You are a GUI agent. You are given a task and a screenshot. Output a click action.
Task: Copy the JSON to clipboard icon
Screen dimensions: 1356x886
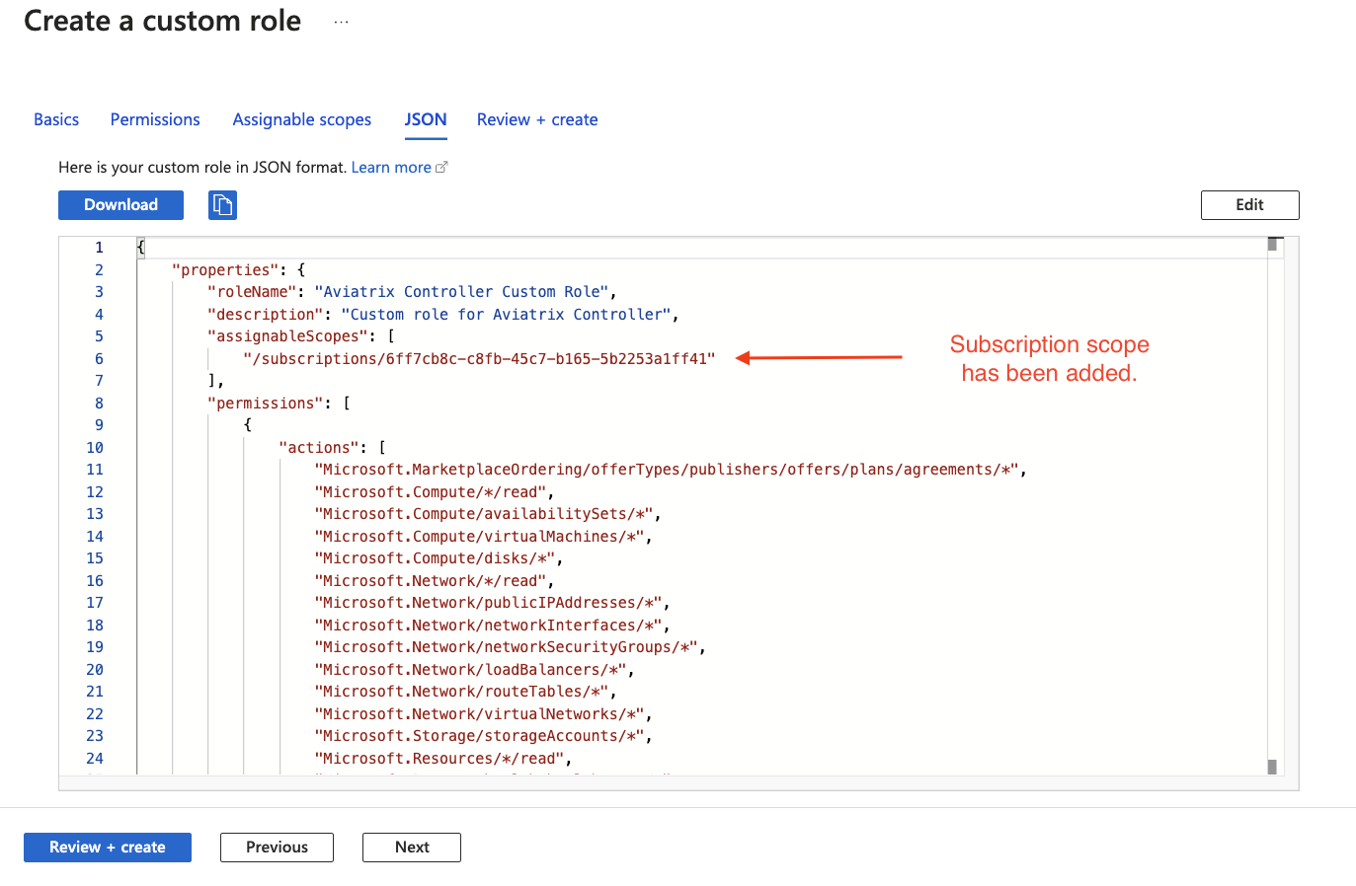tap(222, 205)
